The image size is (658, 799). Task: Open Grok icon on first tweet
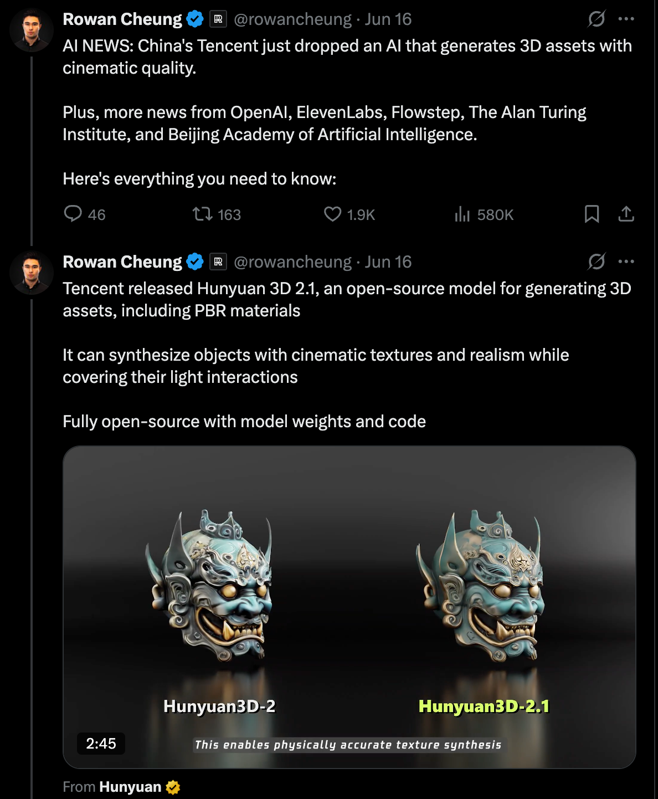[597, 19]
